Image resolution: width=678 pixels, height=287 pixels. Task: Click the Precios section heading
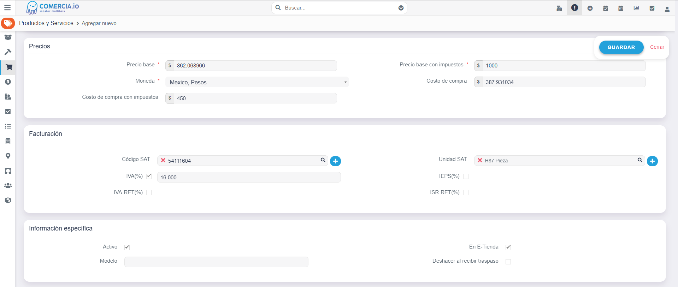click(40, 46)
